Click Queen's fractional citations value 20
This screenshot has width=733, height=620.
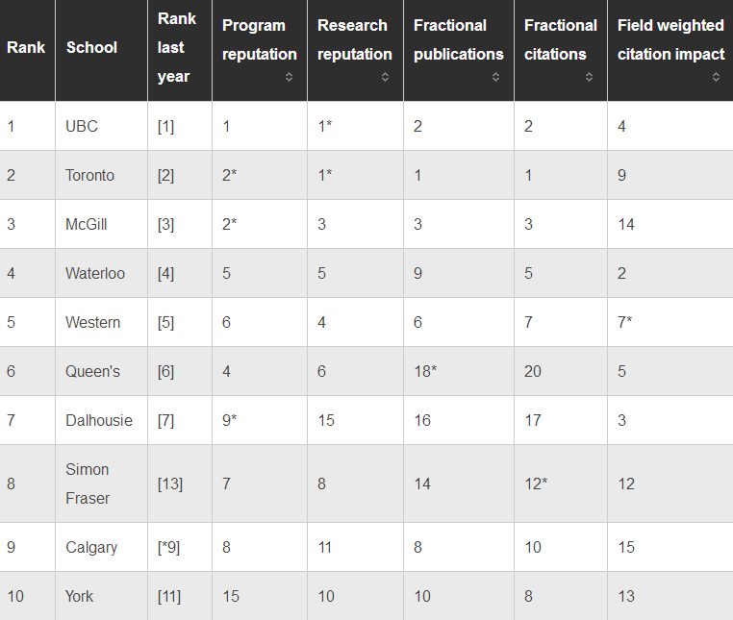pyautogui.click(x=533, y=371)
